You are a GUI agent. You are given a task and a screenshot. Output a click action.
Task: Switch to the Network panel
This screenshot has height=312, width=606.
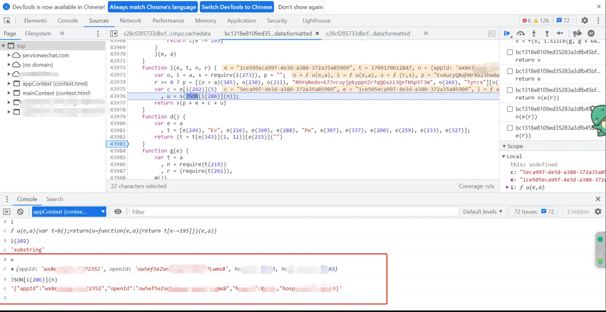131,20
